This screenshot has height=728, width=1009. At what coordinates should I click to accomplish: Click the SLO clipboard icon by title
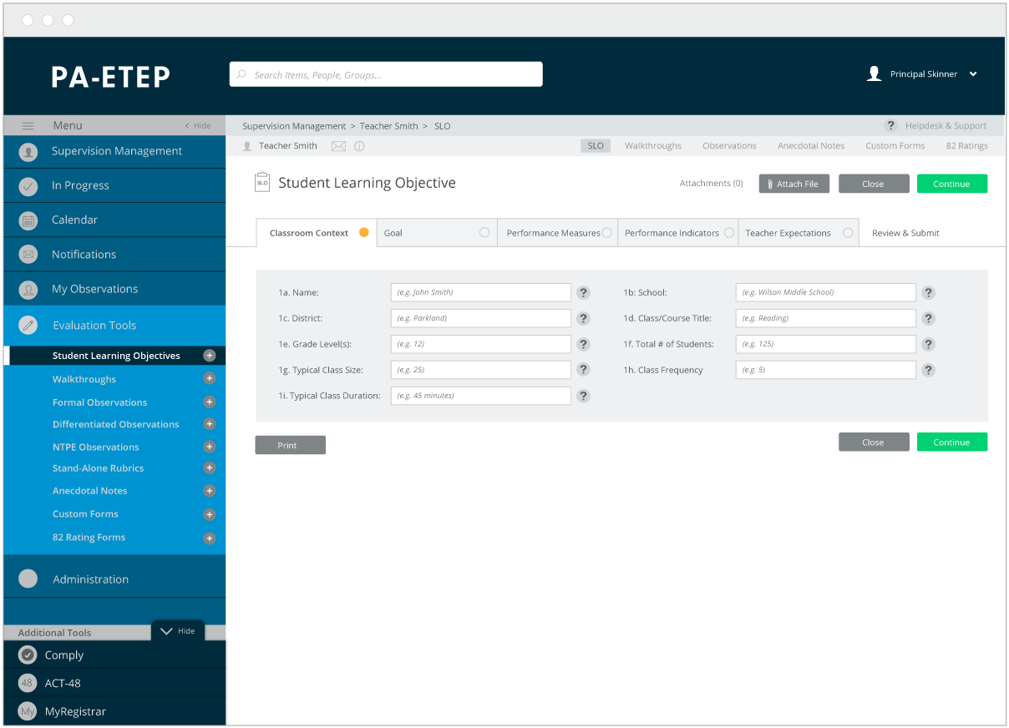[x=262, y=183]
